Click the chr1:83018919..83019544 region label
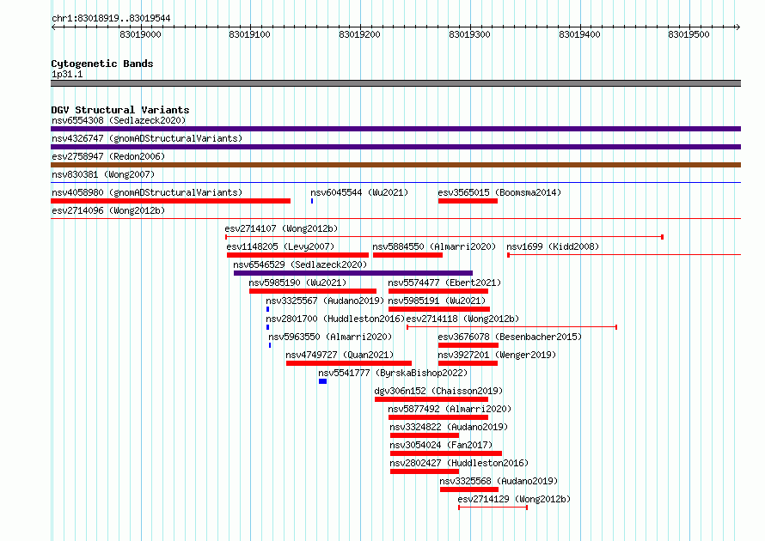Viewport: 765px width, 541px height. 111,18
